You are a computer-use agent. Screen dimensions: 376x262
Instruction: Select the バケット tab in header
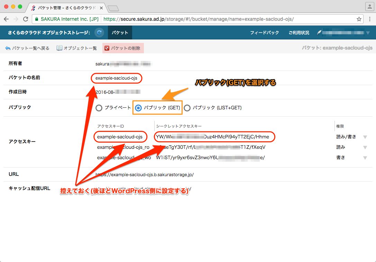pyautogui.click(x=120, y=33)
